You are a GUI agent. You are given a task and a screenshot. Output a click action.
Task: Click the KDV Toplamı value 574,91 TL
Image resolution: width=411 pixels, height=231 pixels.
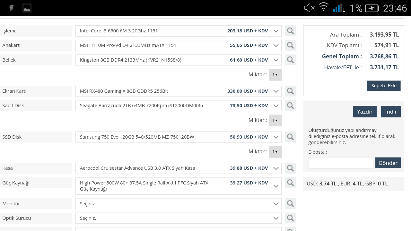tap(387, 46)
